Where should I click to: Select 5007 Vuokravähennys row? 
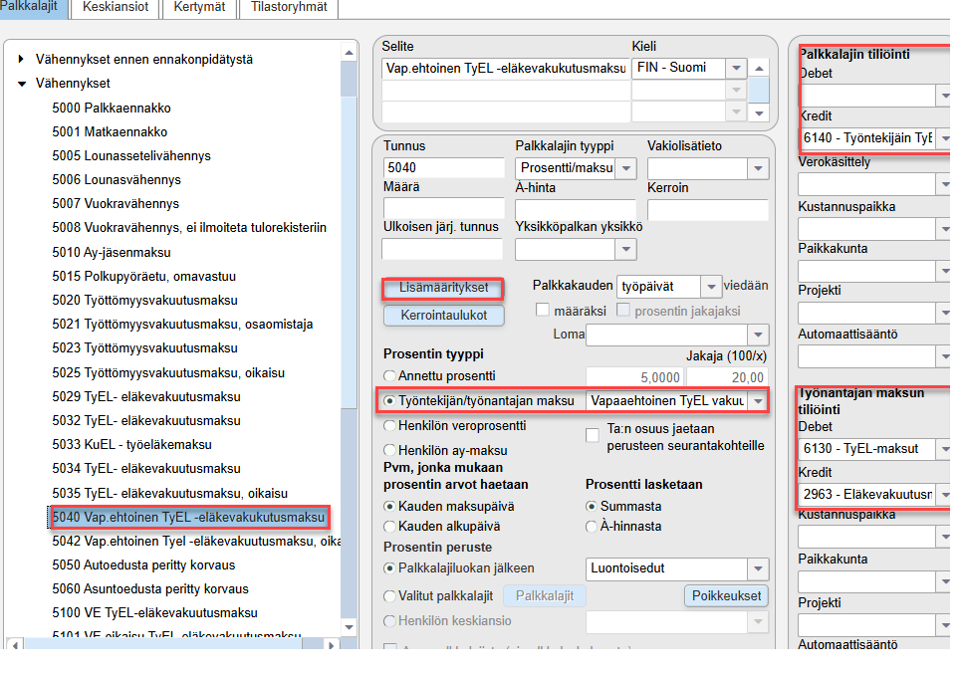coord(116,203)
